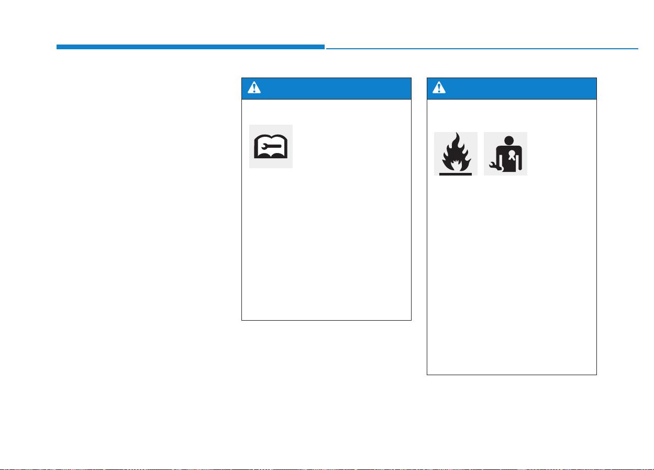Click the bottom border of right warning box
654x470 pixels.
pos(512,375)
